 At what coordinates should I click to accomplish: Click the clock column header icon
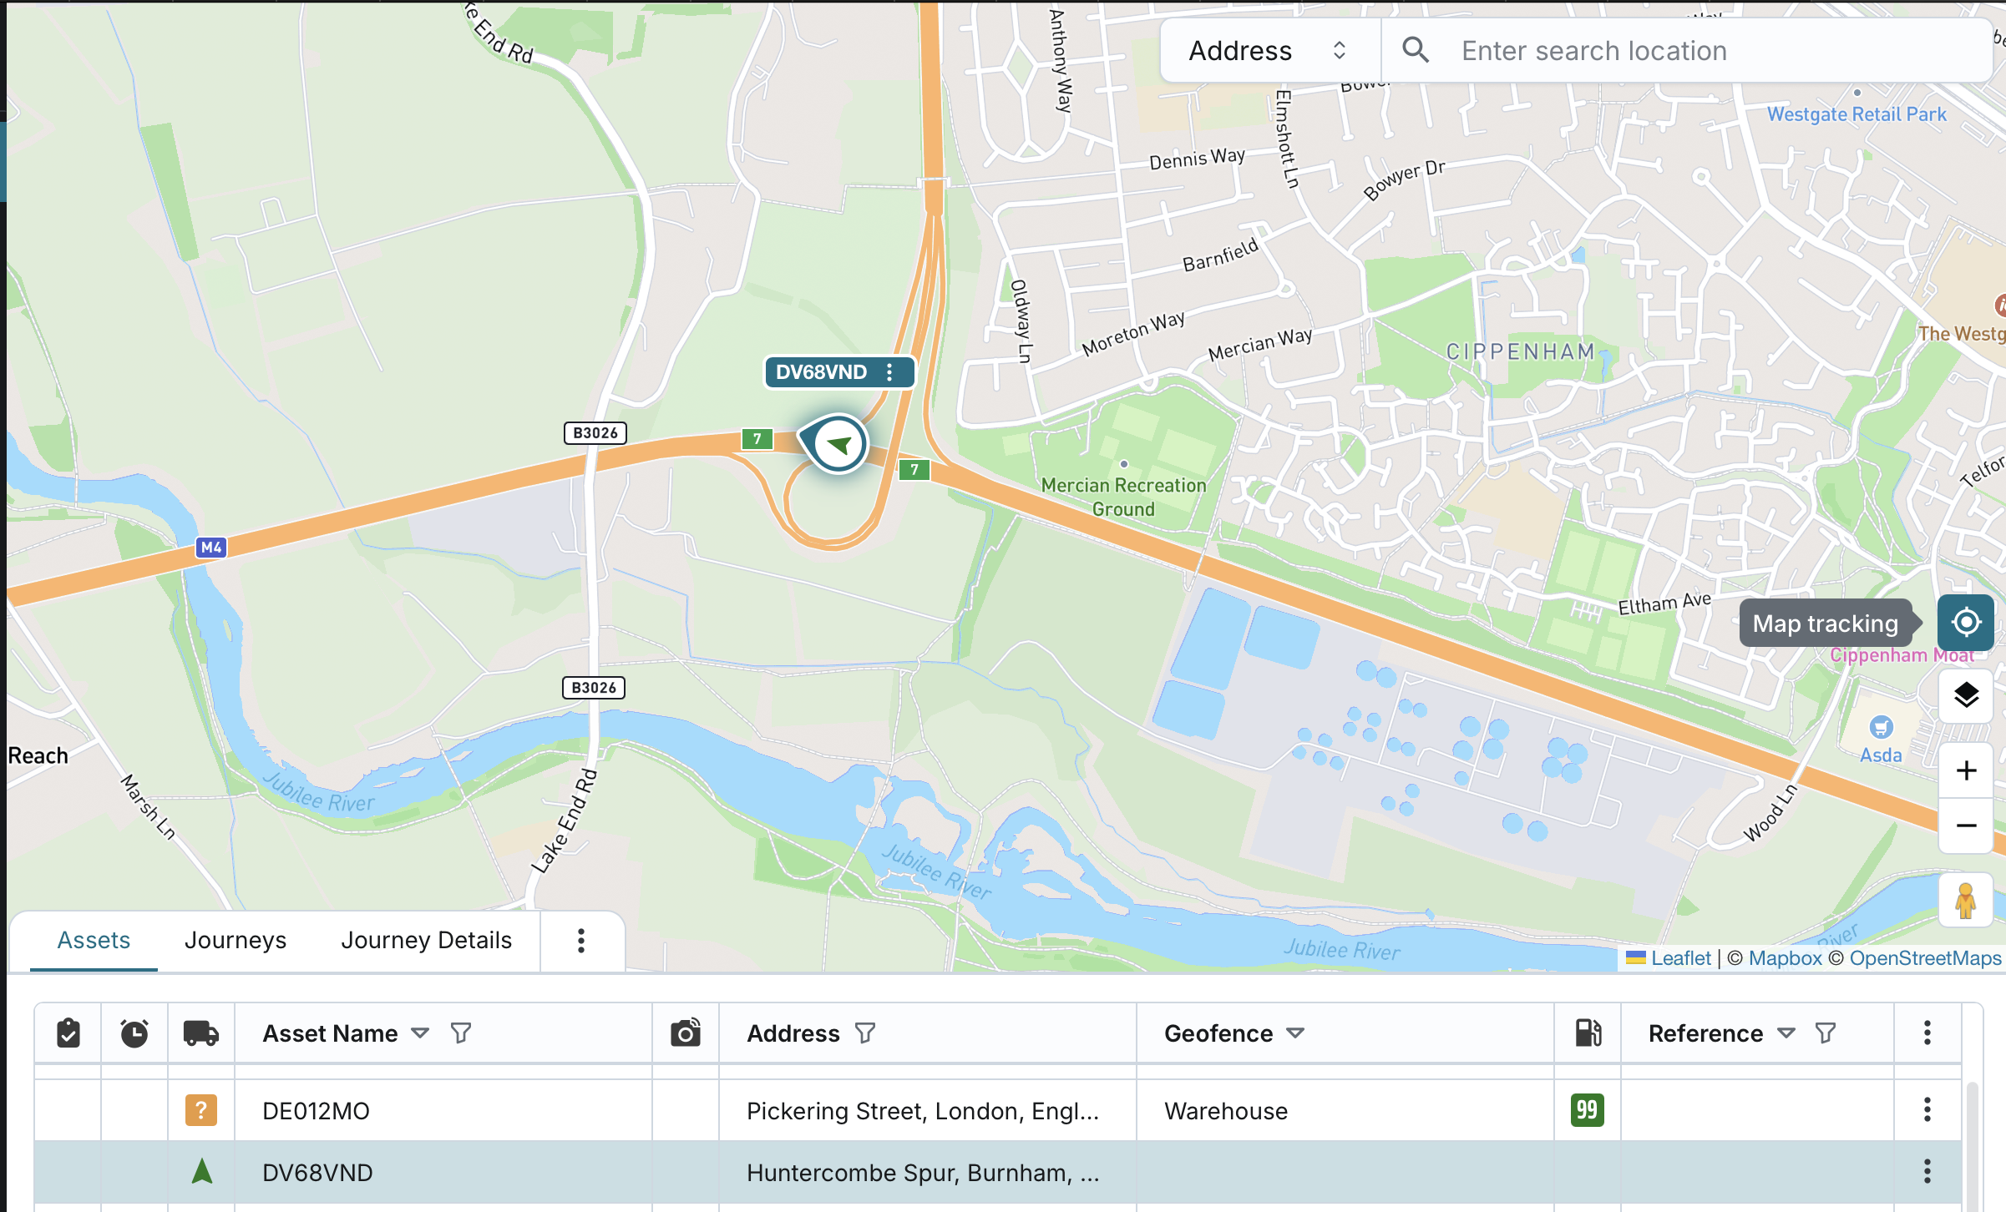coord(134,1033)
